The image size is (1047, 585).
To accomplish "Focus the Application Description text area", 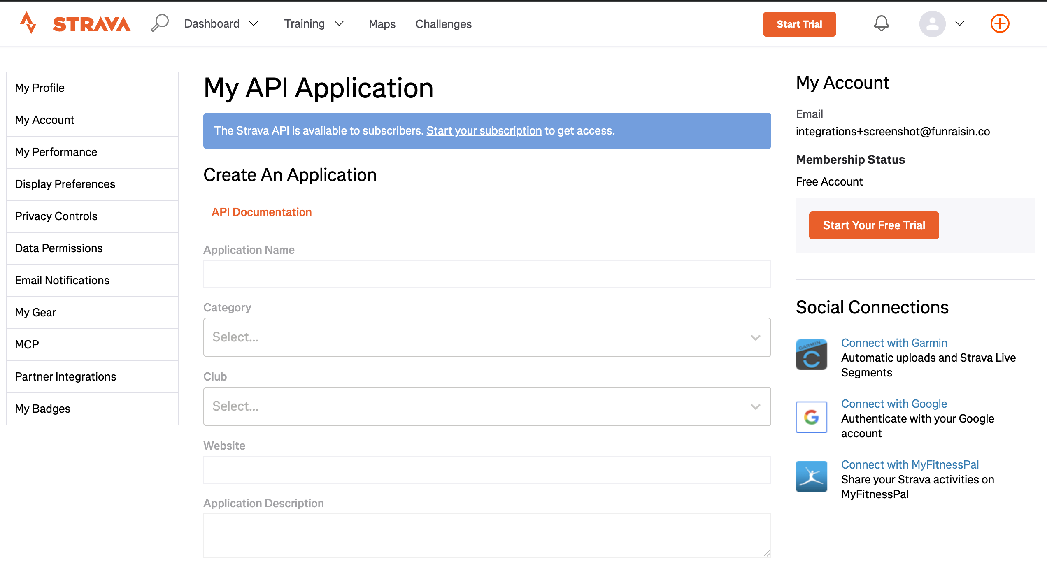I will [487, 536].
